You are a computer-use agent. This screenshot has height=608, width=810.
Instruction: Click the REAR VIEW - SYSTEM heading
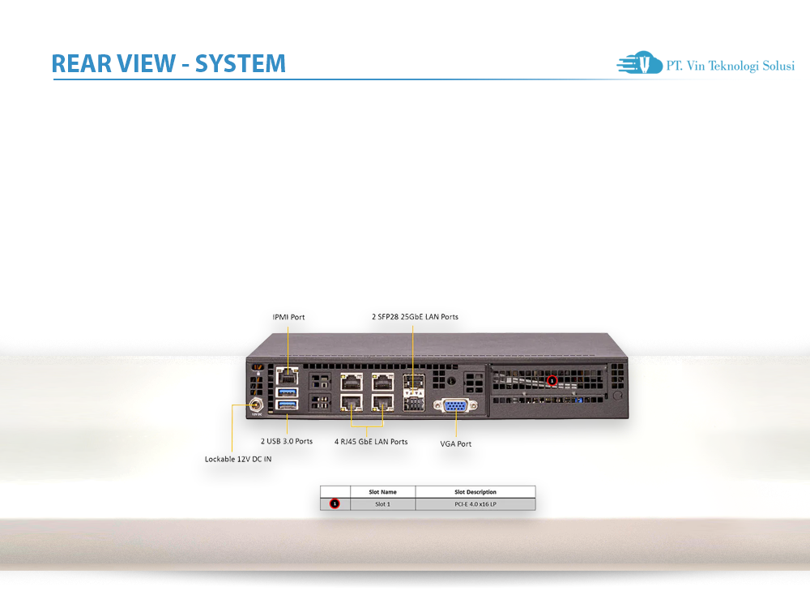(168, 63)
